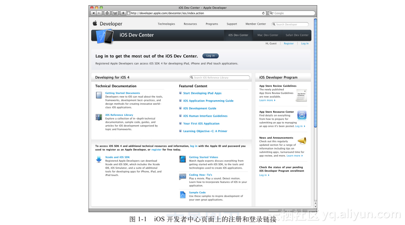The width and height of the screenshot is (405, 225).
Task: Click the 'Developer' logo text
Action: coord(111,24)
